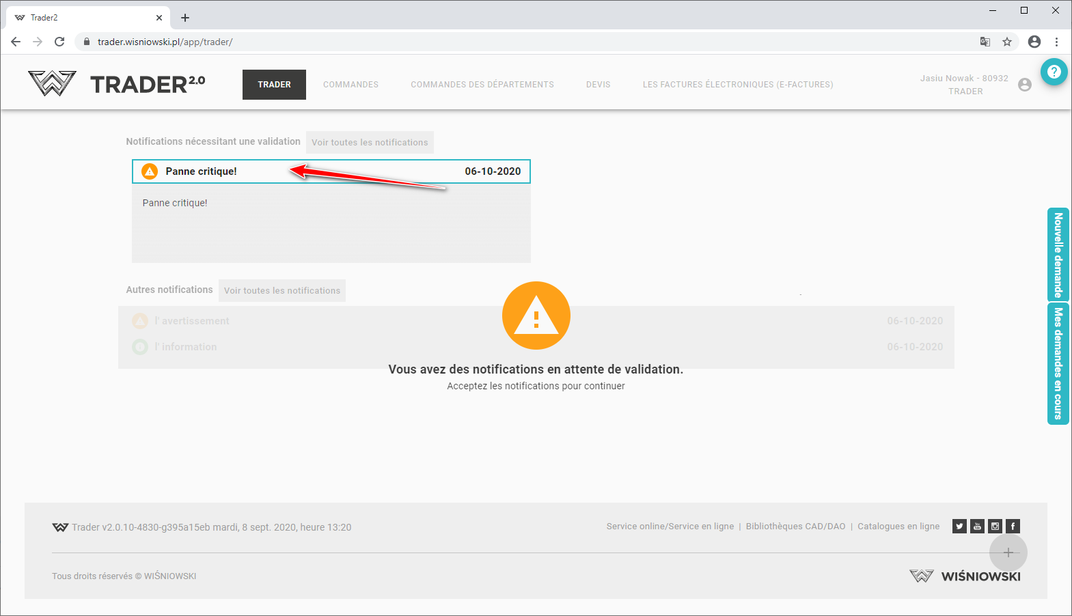The image size is (1072, 616).
Task: Open COMMANDES DES DÉPARTEMENTS menu item
Action: click(x=482, y=85)
